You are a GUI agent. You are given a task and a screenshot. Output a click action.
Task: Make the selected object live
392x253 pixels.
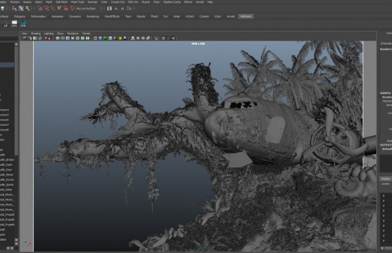tap(72, 8)
